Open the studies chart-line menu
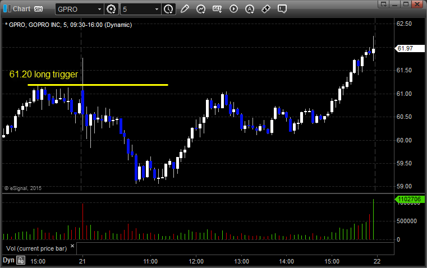This screenshot has height=268, width=427. coord(201,9)
